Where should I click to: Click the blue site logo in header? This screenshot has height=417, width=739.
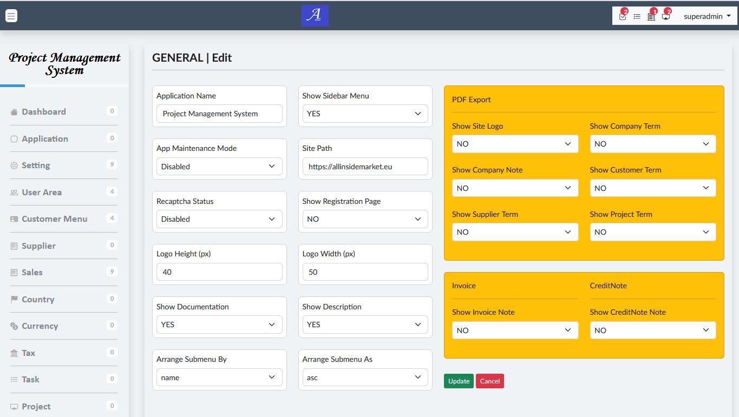[315, 16]
